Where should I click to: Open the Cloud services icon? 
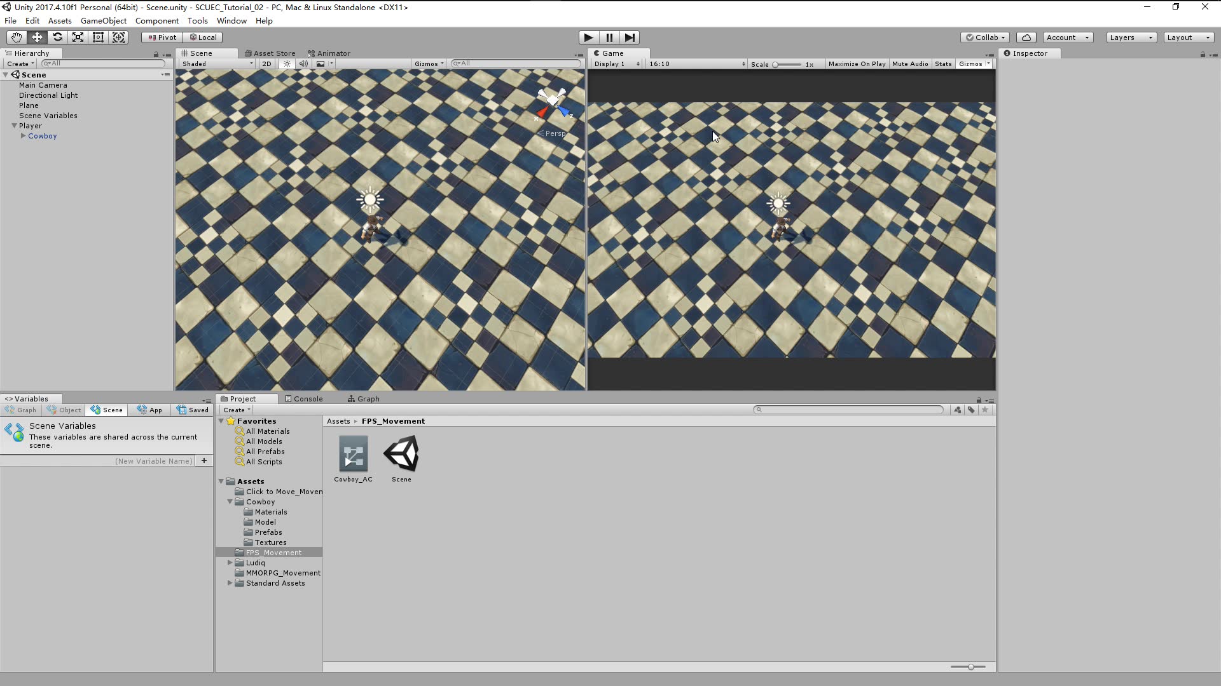(x=1026, y=37)
